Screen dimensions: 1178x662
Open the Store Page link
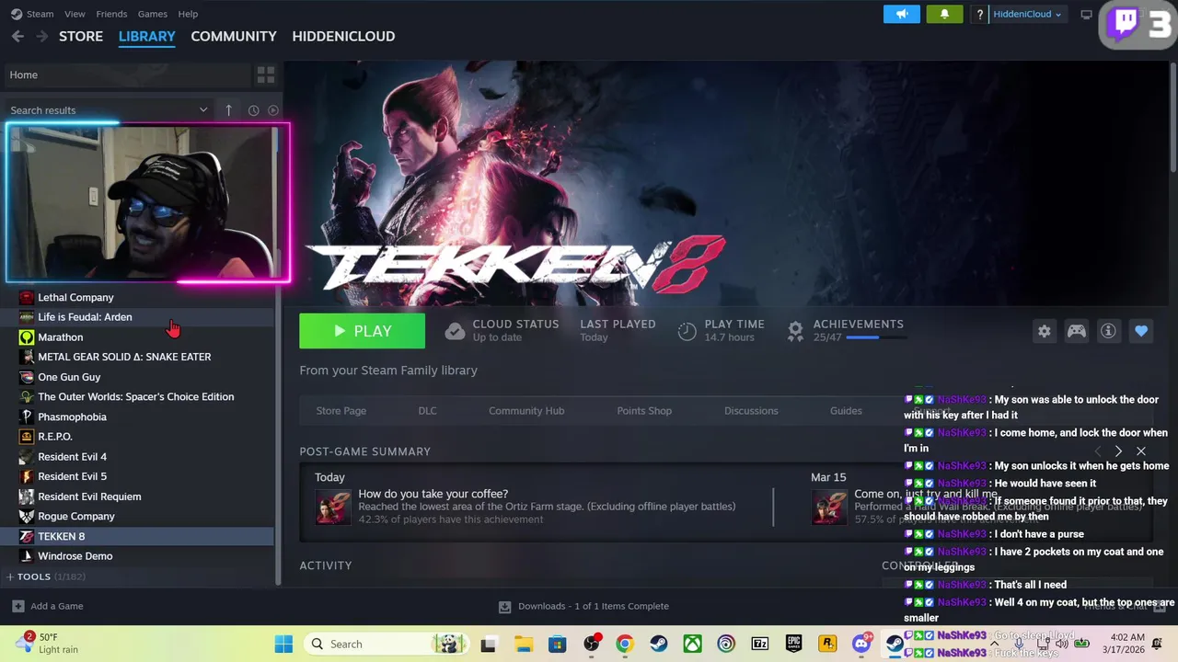point(341,411)
